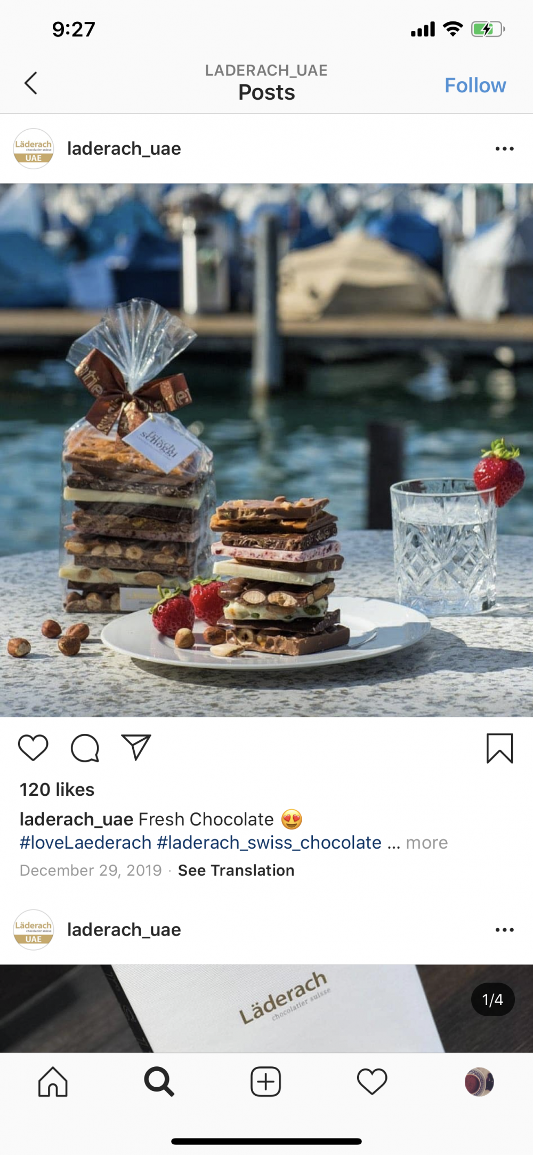533x1155 pixels.
Task: Open the Home tab
Action: click(53, 1082)
